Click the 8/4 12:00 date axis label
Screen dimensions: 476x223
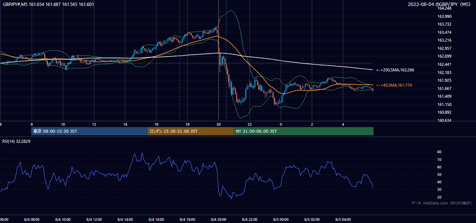point(94,220)
